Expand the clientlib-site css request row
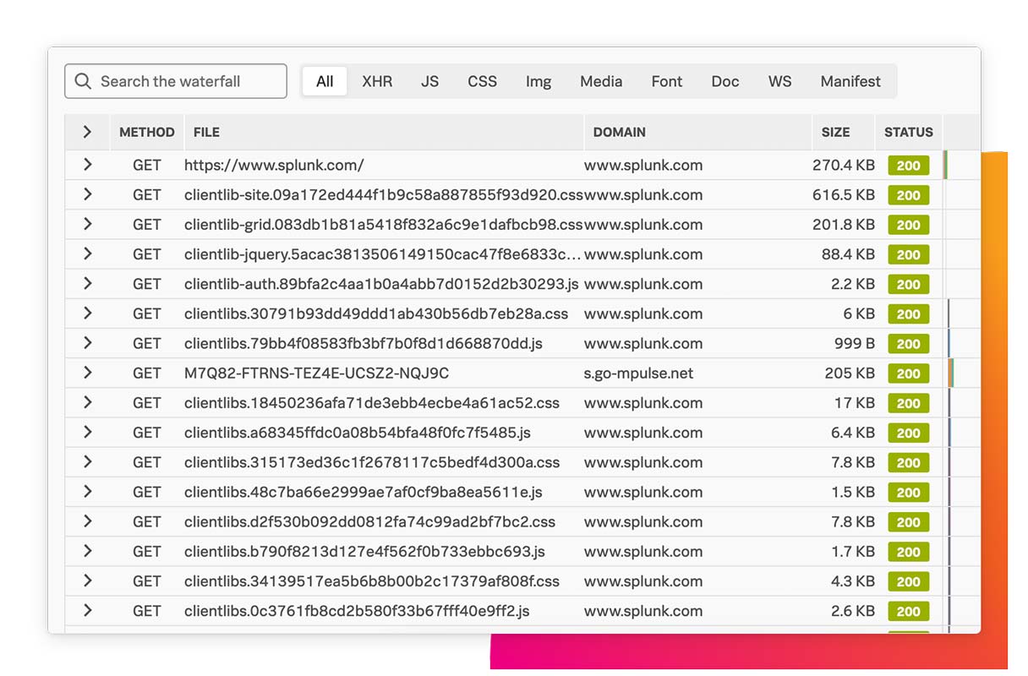1028x676 pixels. (87, 194)
